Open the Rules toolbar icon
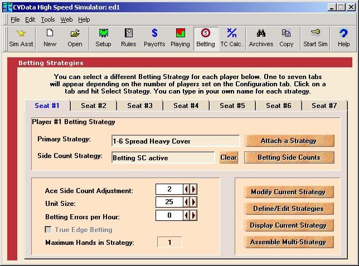 (x=128, y=38)
